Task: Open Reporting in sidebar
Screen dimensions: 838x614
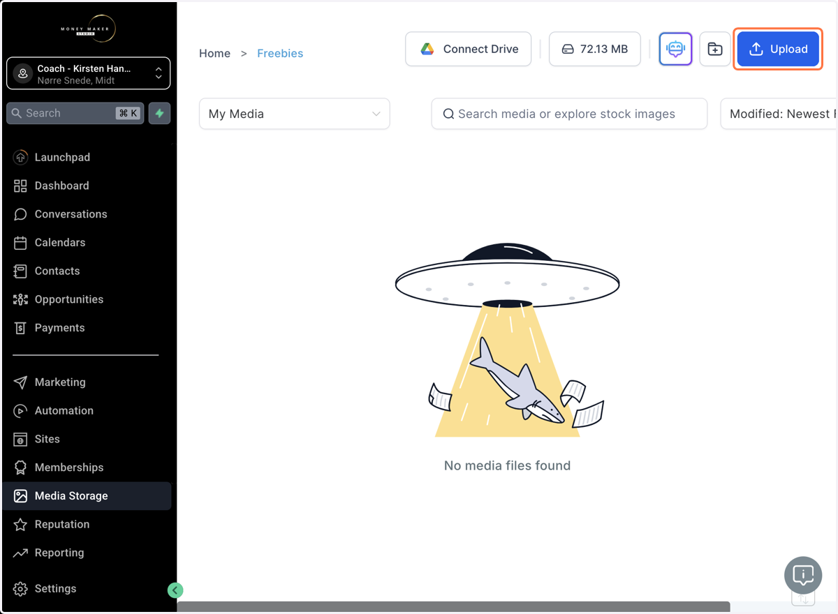Action: [87, 553]
